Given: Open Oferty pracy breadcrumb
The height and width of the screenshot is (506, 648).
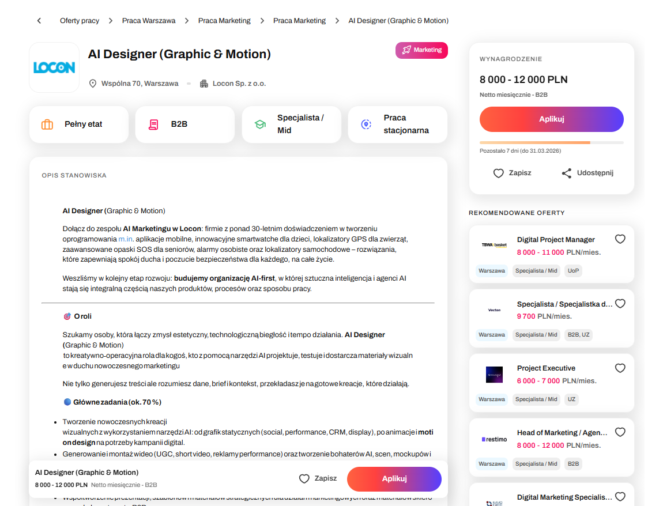Looking at the screenshot, I should [x=80, y=21].
